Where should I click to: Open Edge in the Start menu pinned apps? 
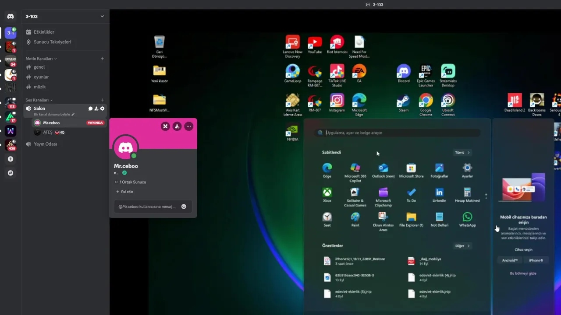click(x=327, y=170)
